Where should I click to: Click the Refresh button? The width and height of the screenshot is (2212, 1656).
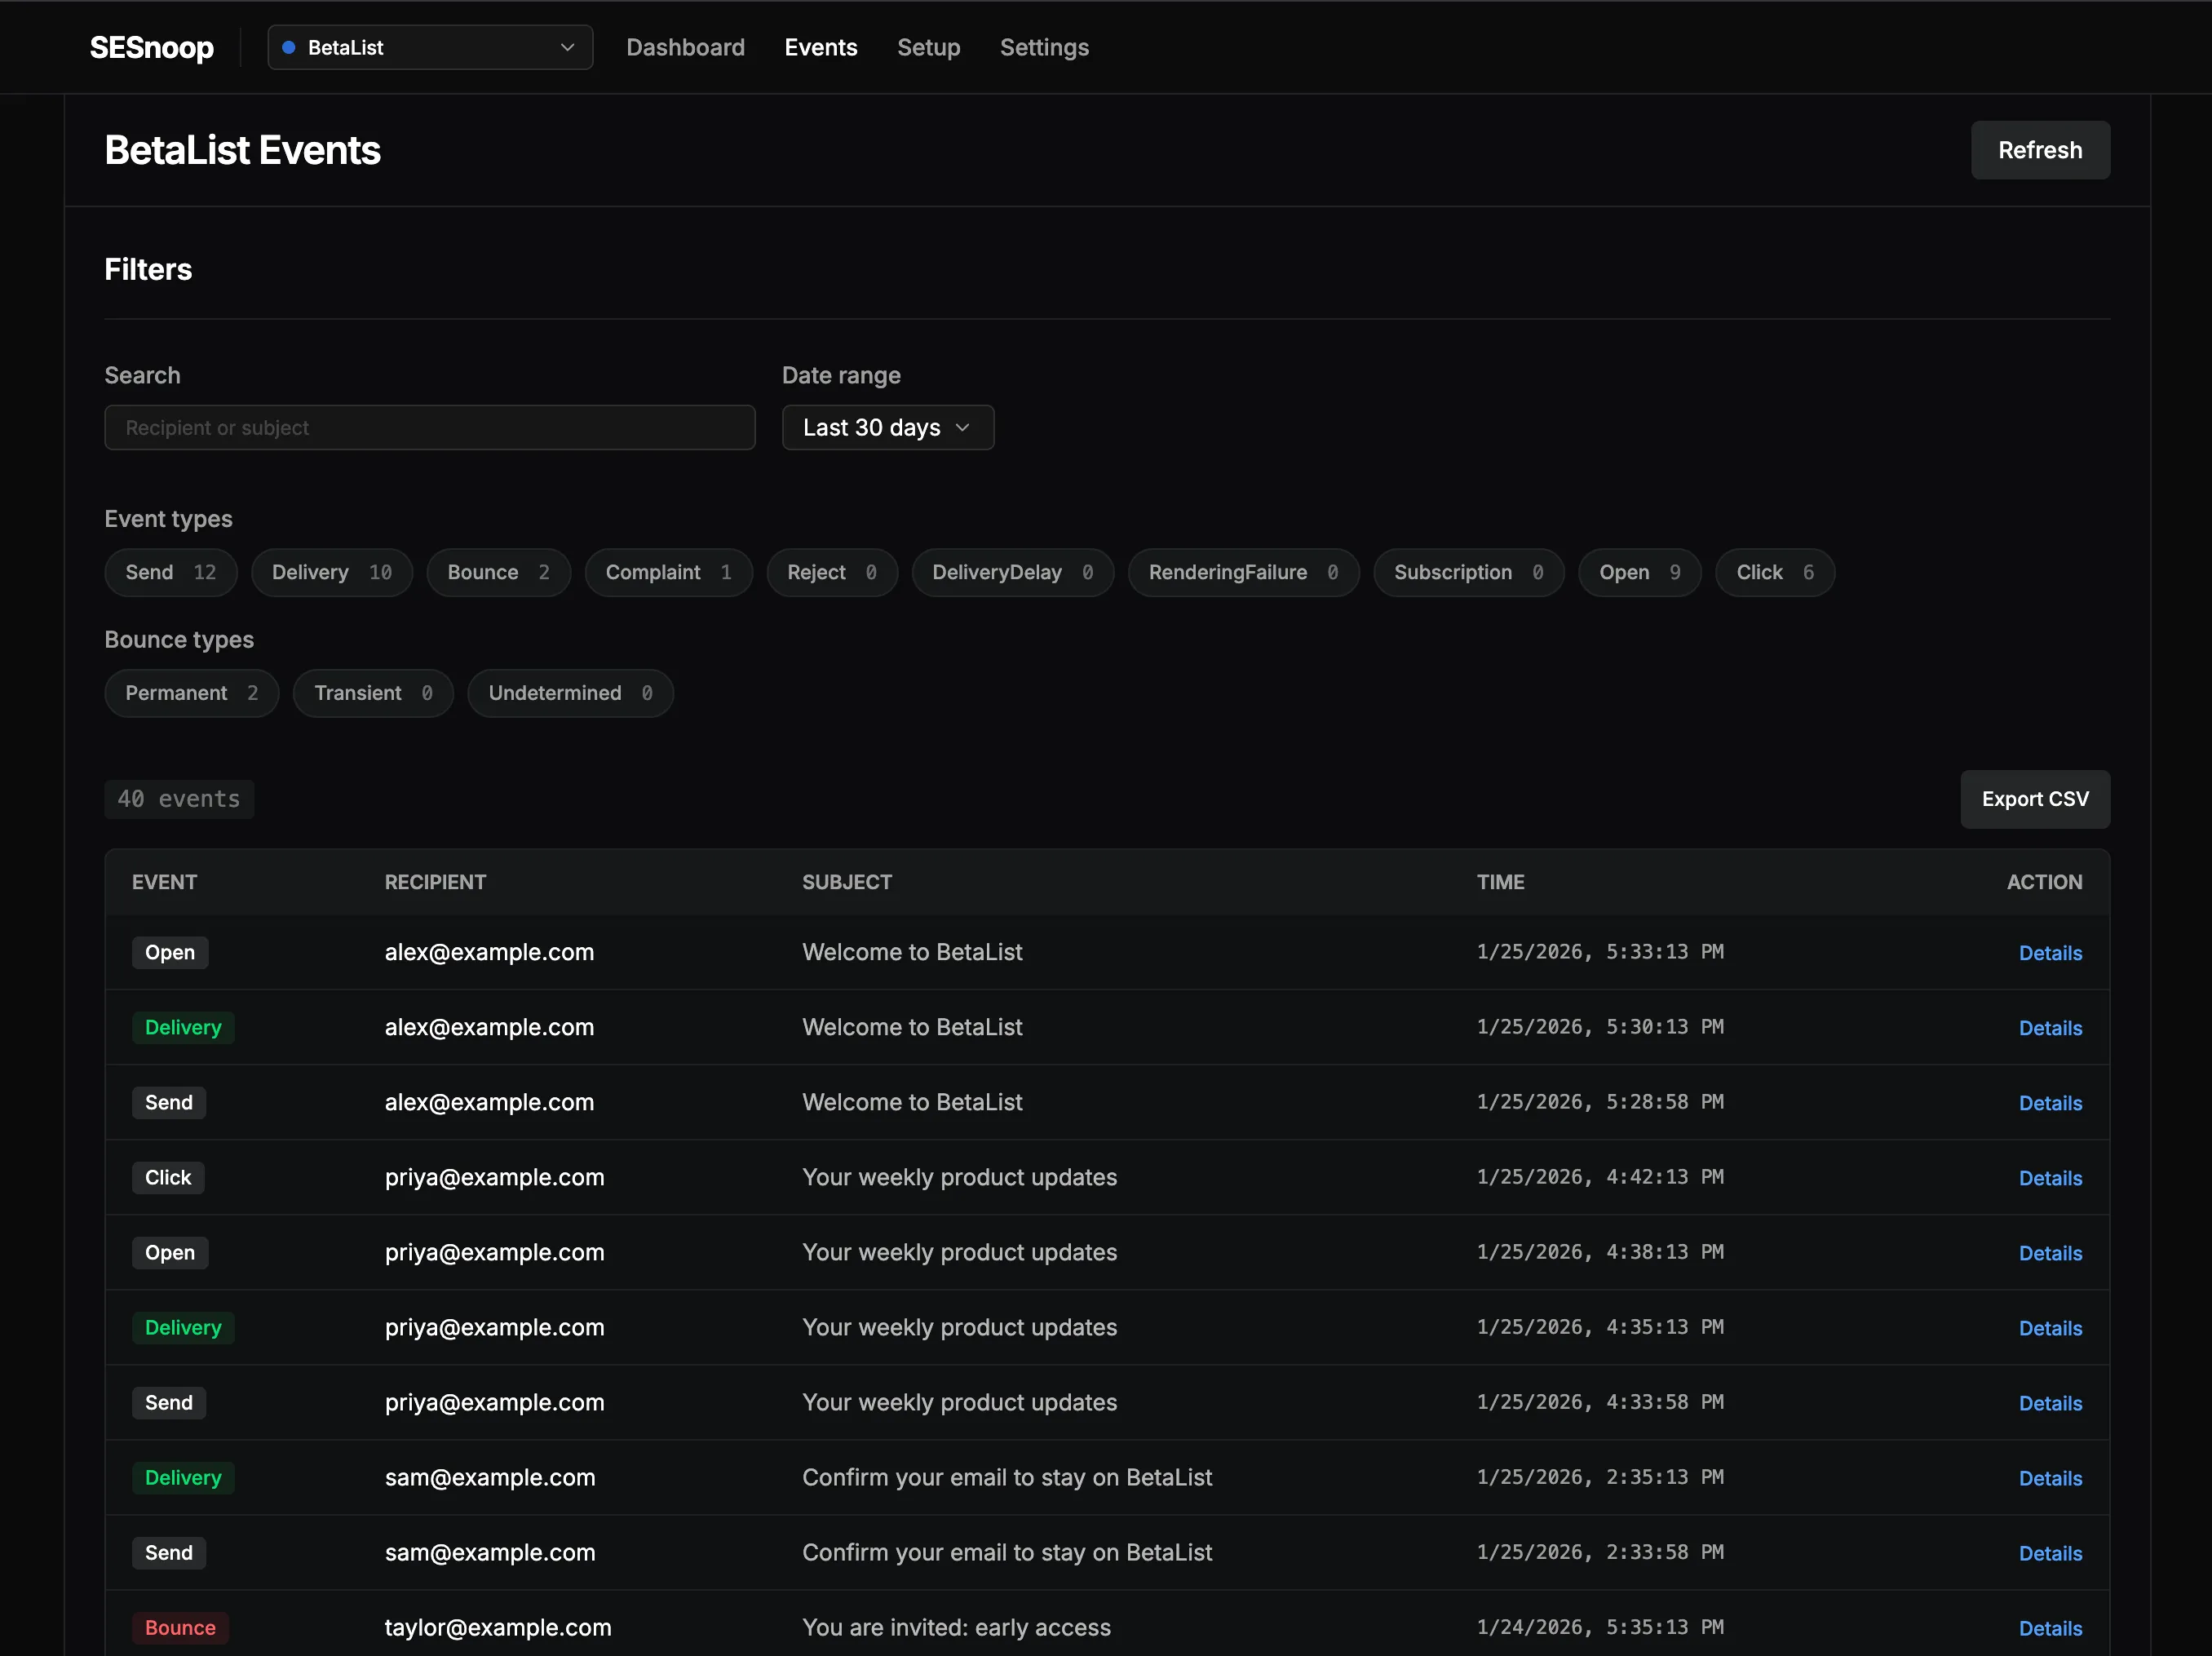2039,150
